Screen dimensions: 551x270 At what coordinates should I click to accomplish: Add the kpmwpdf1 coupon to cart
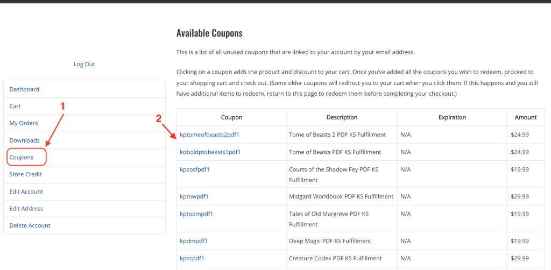[194, 196]
